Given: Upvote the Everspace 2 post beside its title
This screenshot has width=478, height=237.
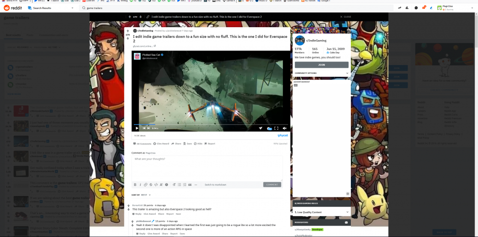Looking at the screenshot, I should point(128,31).
